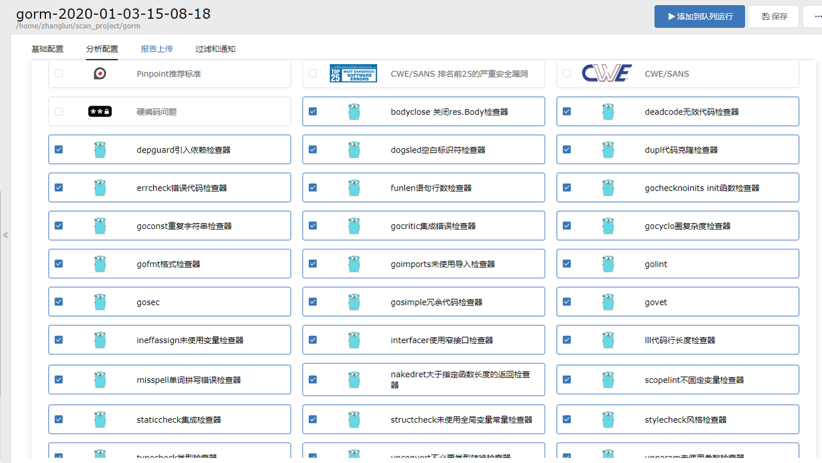The width and height of the screenshot is (822, 463).
Task: Uncheck the bodyclose checker checkbox
Action: coord(313,111)
